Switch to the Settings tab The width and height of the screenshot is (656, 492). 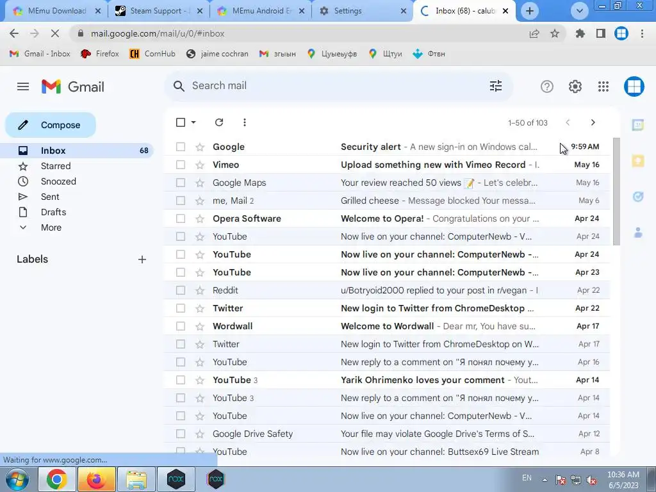coord(363,11)
